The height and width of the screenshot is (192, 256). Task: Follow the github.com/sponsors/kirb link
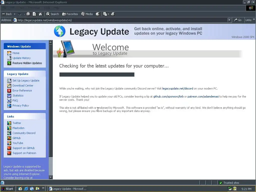point(168,96)
